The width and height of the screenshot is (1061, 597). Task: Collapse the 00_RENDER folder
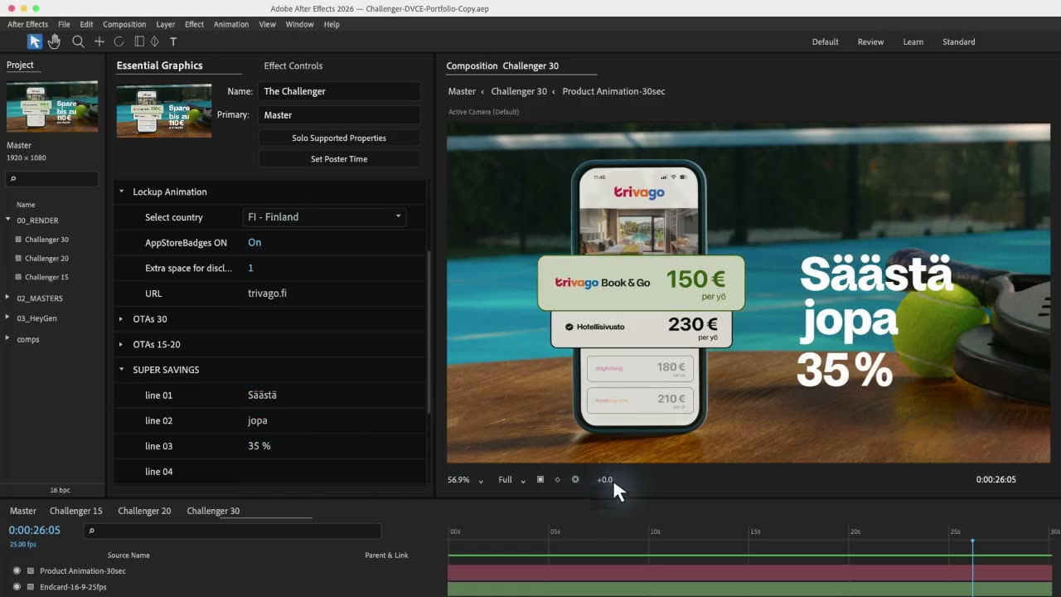(8, 220)
